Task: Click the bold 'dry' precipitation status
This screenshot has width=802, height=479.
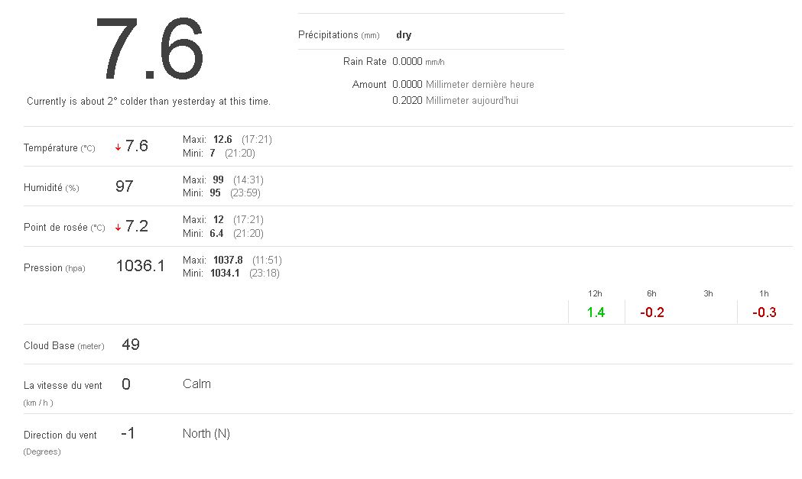Action: (404, 35)
